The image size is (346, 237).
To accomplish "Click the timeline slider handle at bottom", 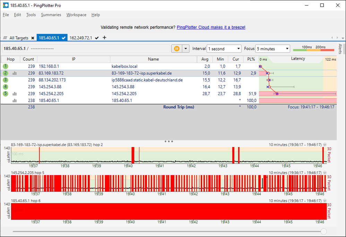I will 324,231.
